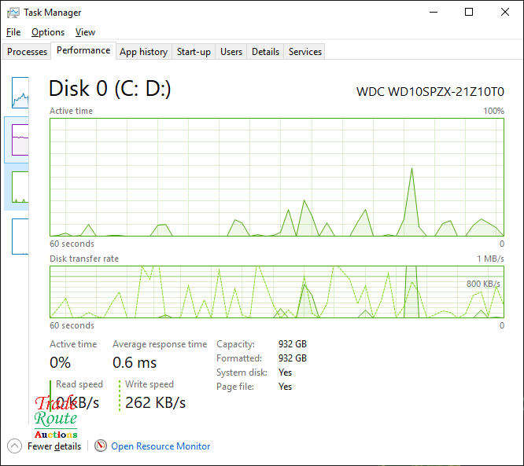
Task: Switch to the Processes tab
Action: [28, 52]
